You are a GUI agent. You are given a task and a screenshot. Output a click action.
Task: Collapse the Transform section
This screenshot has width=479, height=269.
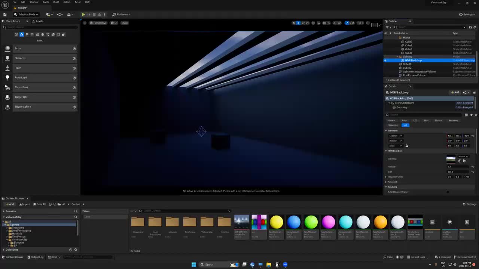pyautogui.click(x=386, y=131)
